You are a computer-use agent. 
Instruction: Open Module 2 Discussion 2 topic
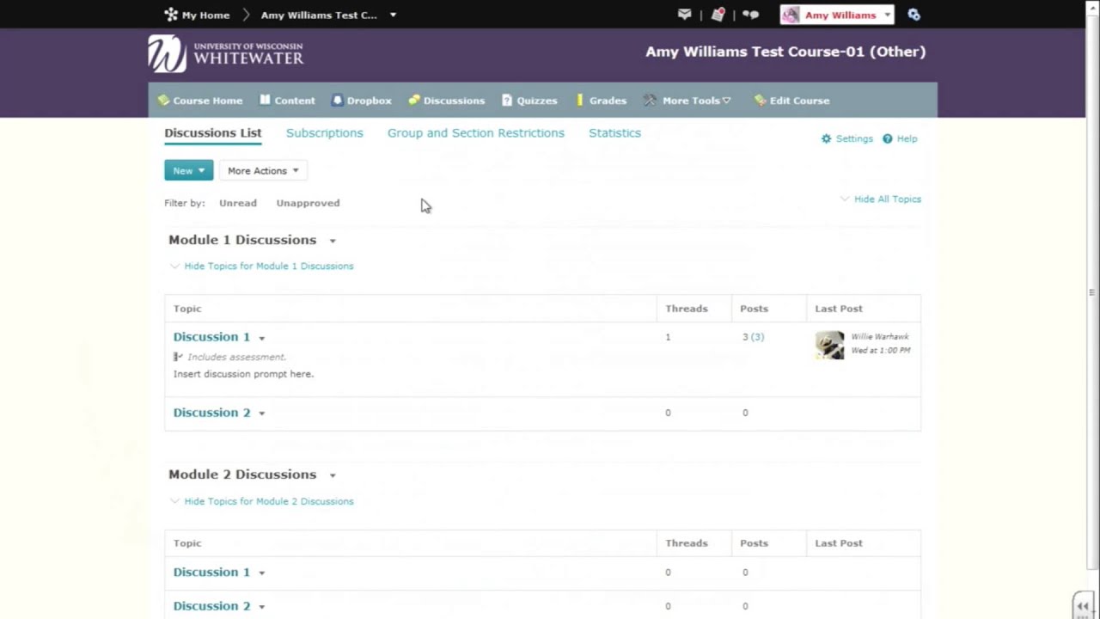pyautogui.click(x=211, y=606)
